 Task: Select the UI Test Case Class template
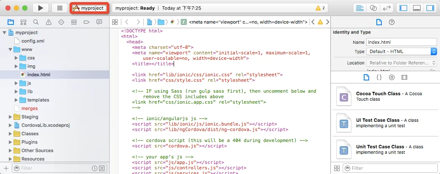click(385, 123)
